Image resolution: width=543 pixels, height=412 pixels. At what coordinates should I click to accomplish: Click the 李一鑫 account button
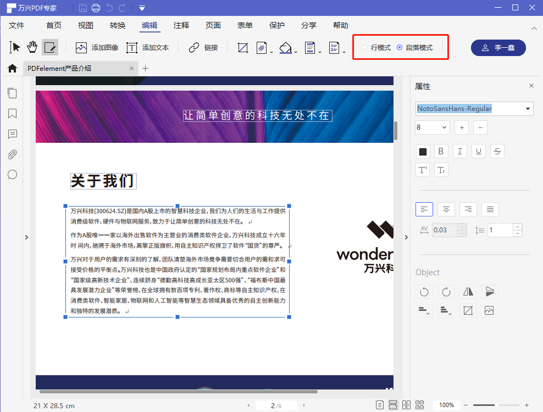[498, 48]
